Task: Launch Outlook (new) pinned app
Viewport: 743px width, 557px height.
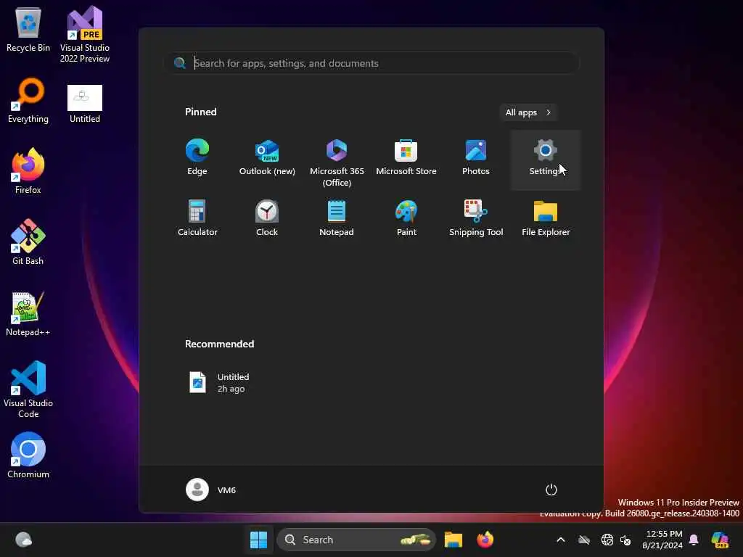Action: 267,157
